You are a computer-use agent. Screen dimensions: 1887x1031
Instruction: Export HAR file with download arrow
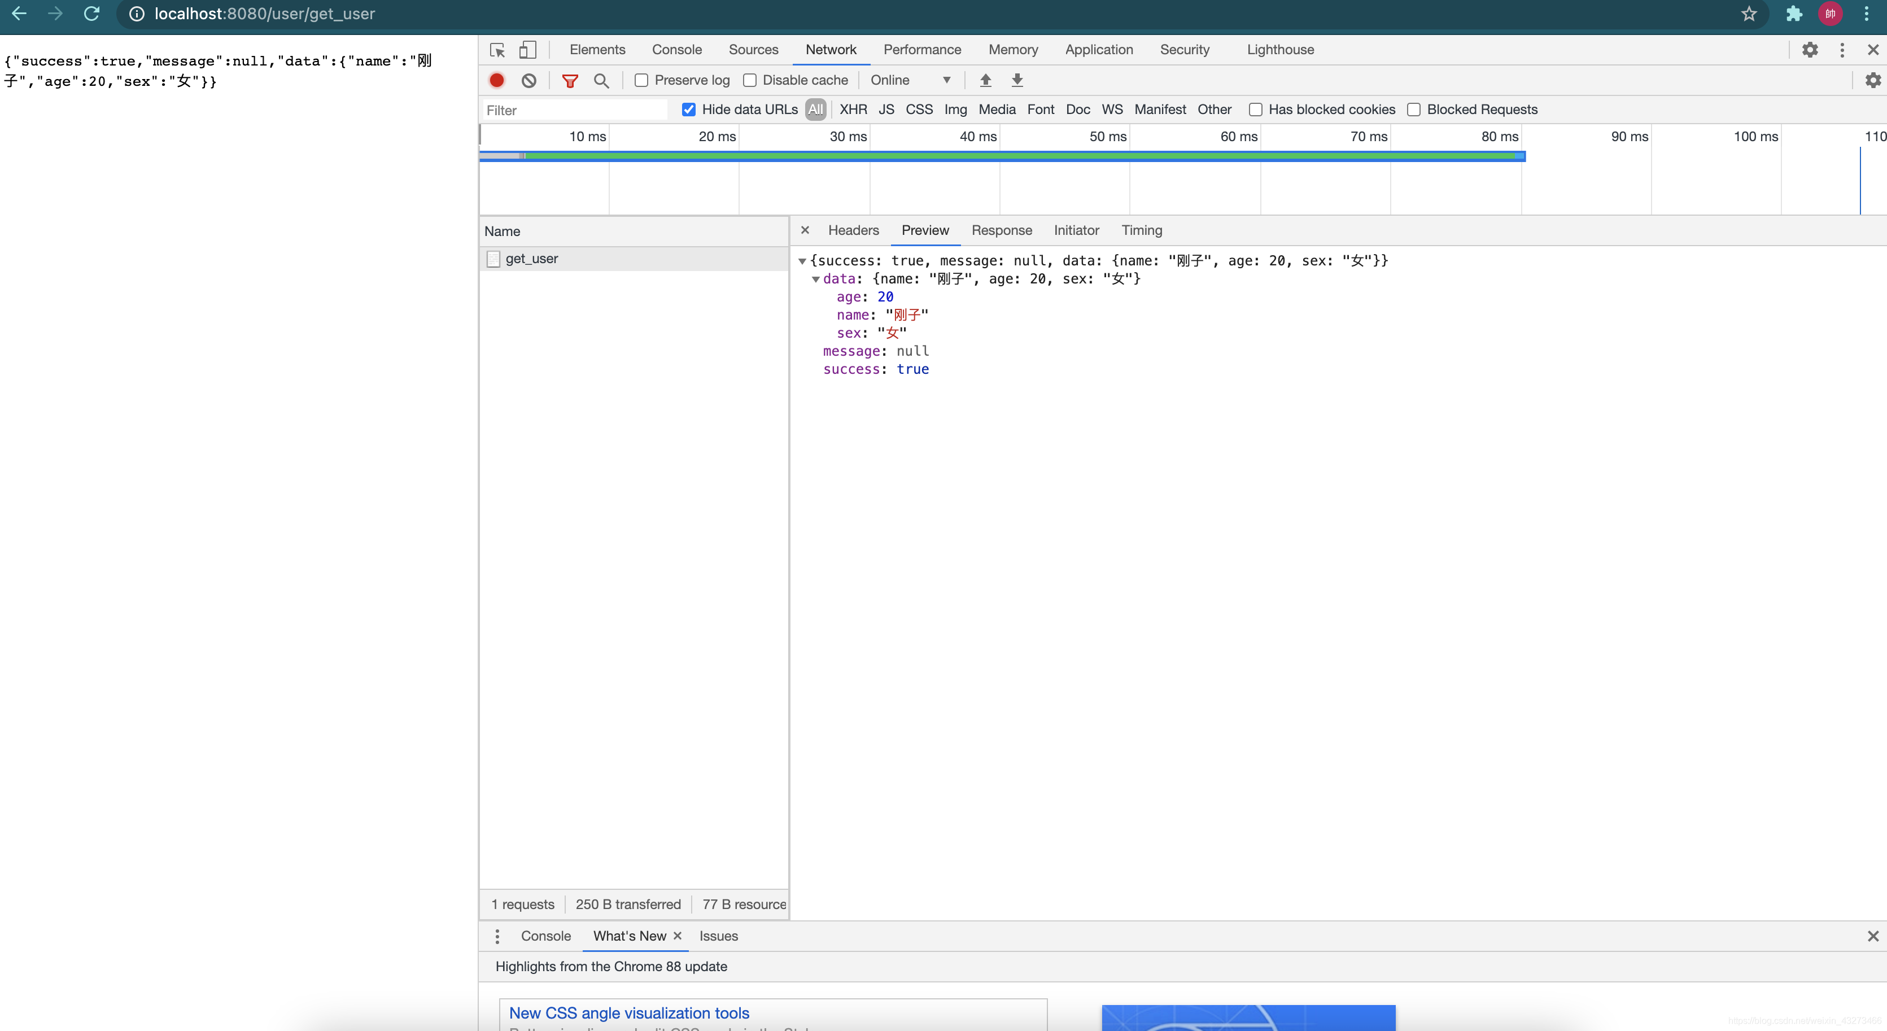tap(1017, 80)
